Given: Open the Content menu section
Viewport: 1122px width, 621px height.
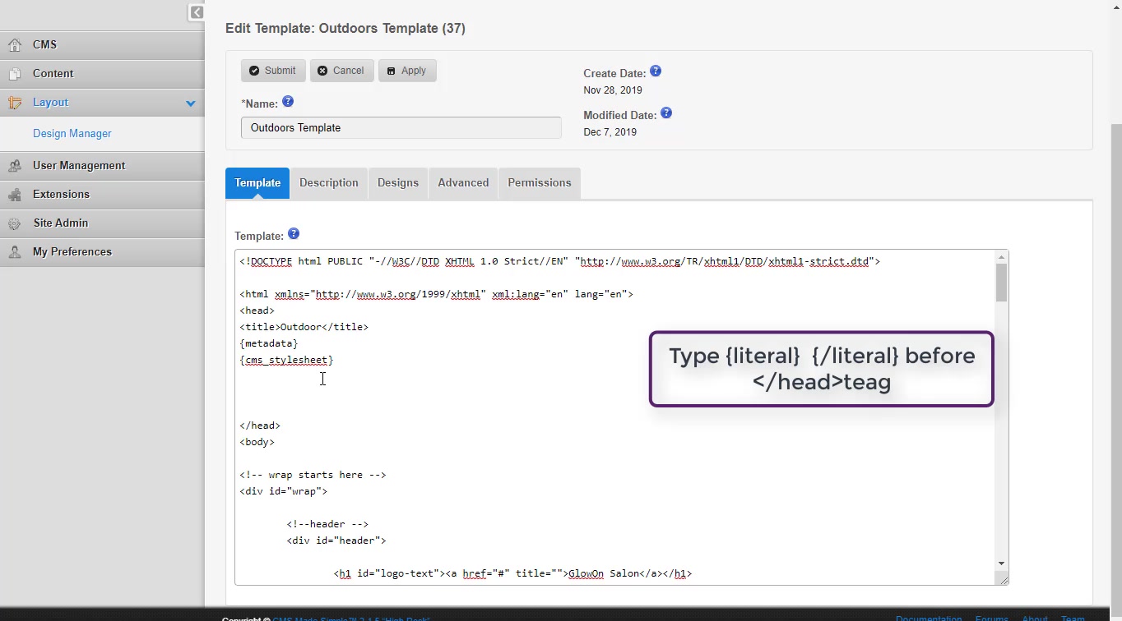Looking at the screenshot, I should 53,73.
